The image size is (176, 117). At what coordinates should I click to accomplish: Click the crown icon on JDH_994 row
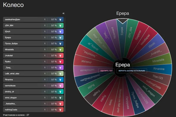coord(60,25)
